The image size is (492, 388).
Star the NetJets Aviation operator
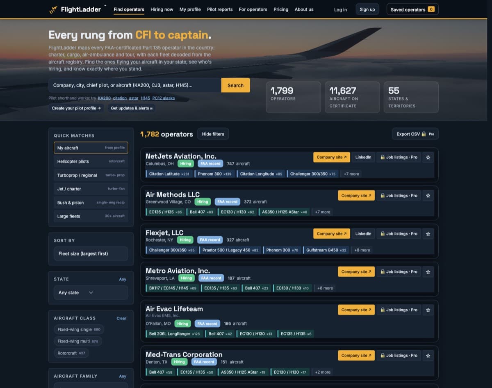tap(428, 157)
